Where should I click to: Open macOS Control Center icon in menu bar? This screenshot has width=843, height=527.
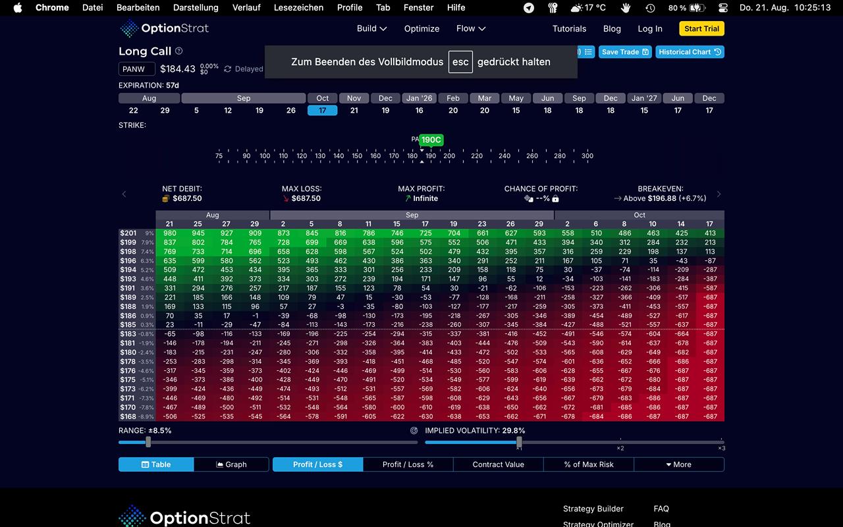(723, 8)
